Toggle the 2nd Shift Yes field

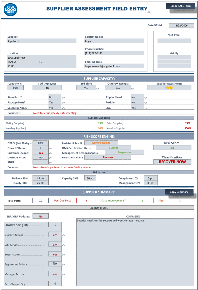pos(86,88)
